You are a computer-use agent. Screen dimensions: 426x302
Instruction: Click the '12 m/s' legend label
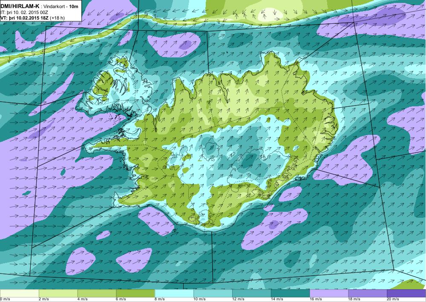pos(238,299)
